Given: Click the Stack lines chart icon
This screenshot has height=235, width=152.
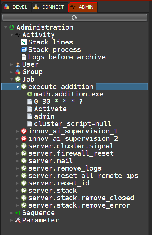Looking at the screenshot, I should (24, 42).
